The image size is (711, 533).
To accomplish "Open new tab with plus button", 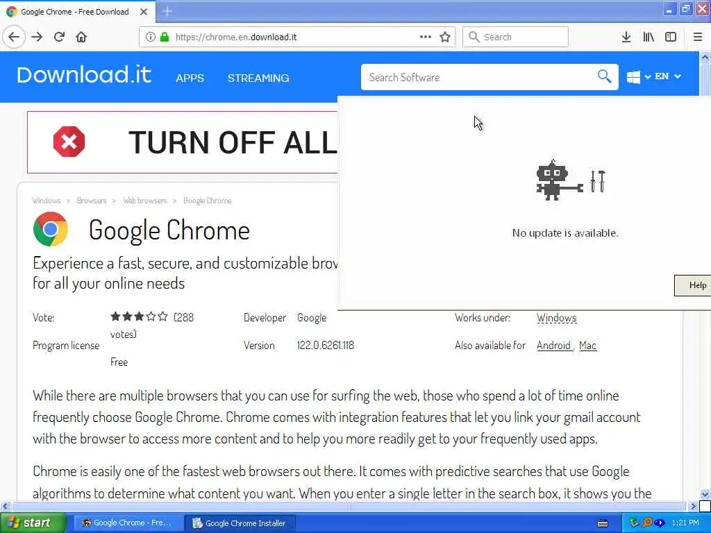I will coord(167,11).
